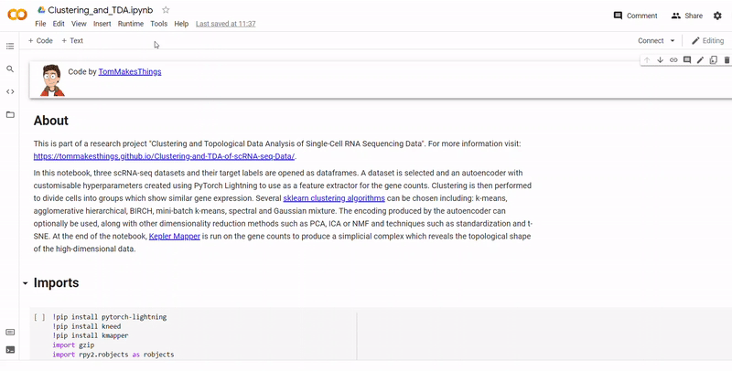The image size is (732, 371).
Task: Click '!pip install pytorch-lightning' code line
Action: [110, 317]
